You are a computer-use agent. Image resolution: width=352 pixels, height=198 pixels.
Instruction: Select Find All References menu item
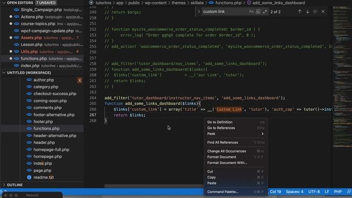click(x=236, y=142)
